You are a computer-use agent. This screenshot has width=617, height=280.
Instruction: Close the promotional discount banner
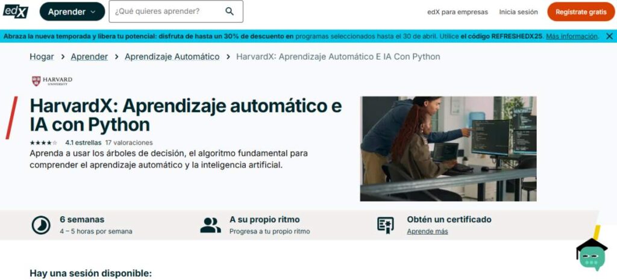[609, 36]
